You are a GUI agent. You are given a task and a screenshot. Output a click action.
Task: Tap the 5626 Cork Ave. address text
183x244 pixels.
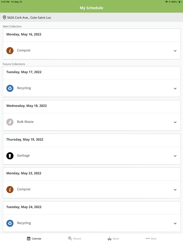29,18
